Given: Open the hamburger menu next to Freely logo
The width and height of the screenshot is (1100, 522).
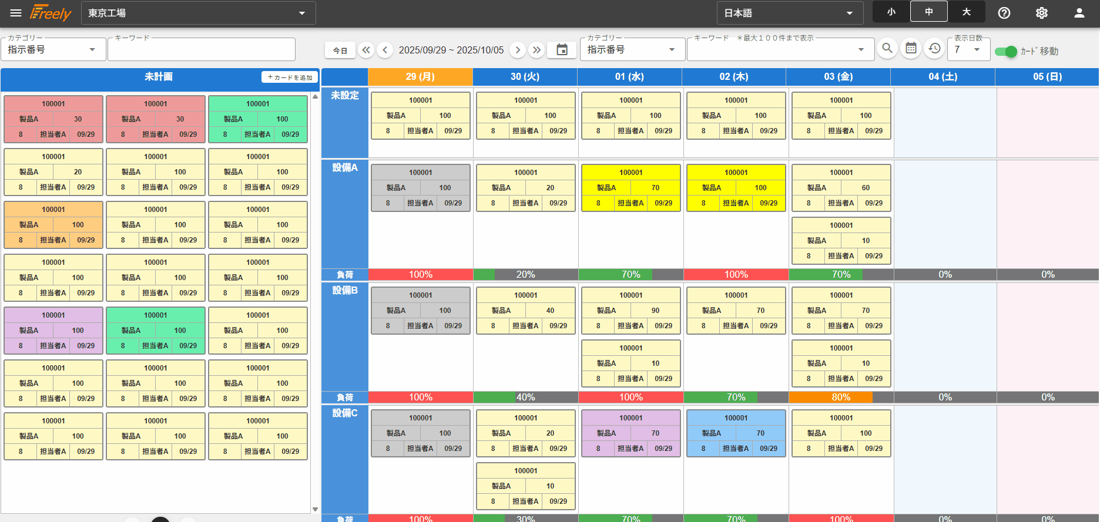Looking at the screenshot, I should (16, 13).
